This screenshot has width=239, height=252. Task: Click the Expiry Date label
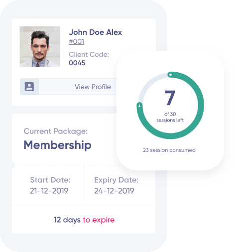(x=117, y=180)
